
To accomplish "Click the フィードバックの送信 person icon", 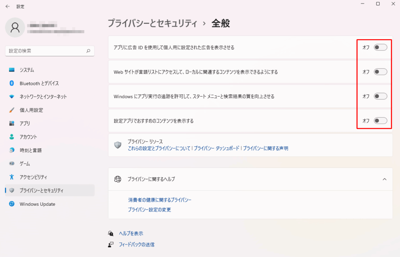I will click(x=111, y=244).
